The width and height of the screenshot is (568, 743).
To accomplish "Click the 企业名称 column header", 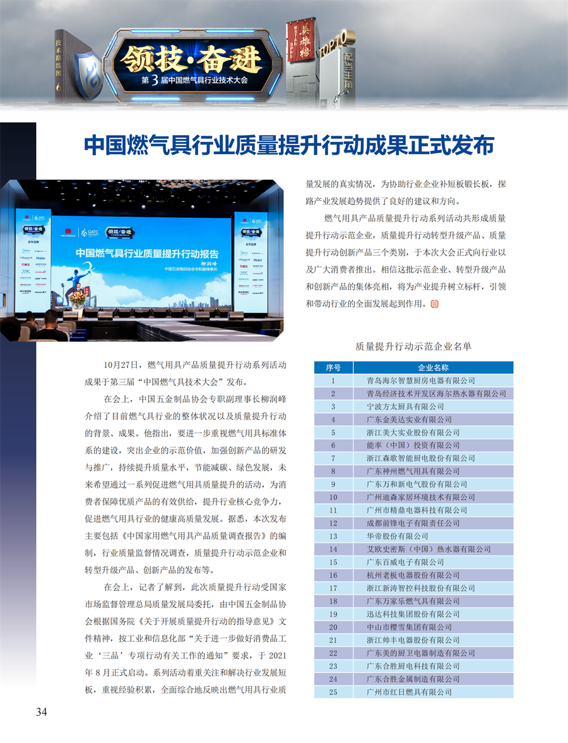I will (x=434, y=367).
